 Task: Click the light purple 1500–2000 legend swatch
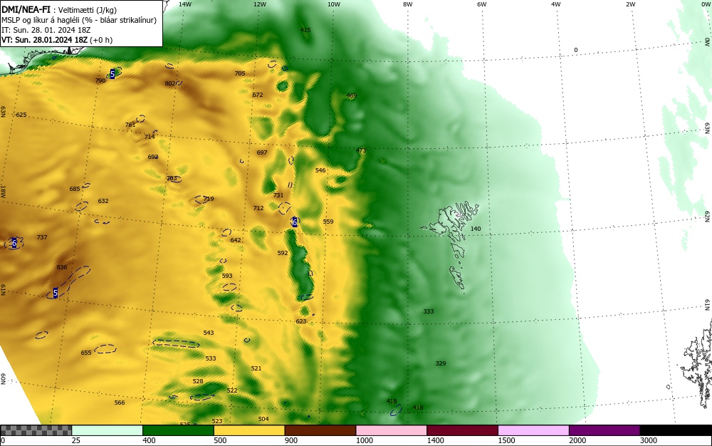(x=533, y=430)
